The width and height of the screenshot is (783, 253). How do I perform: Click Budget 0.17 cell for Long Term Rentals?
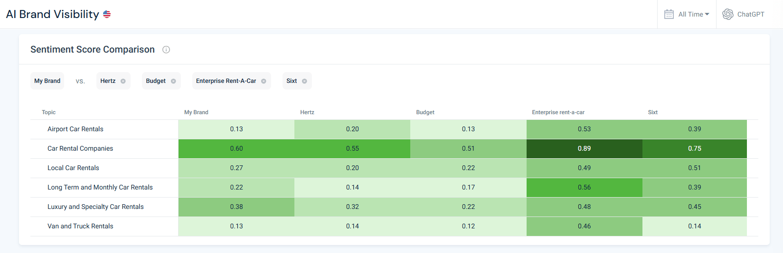(x=468, y=187)
